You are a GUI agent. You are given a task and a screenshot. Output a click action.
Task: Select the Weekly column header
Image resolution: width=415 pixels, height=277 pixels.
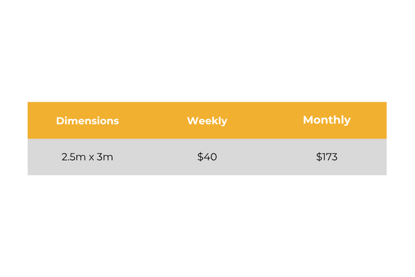click(x=207, y=121)
